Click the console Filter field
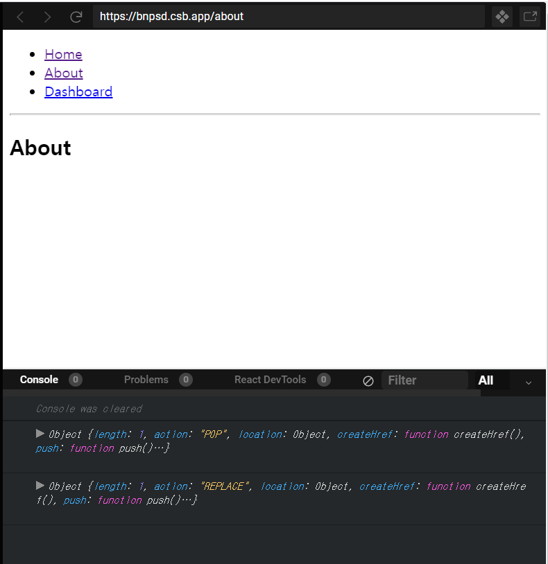Viewport: 548px width, 564px height. pos(425,380)
